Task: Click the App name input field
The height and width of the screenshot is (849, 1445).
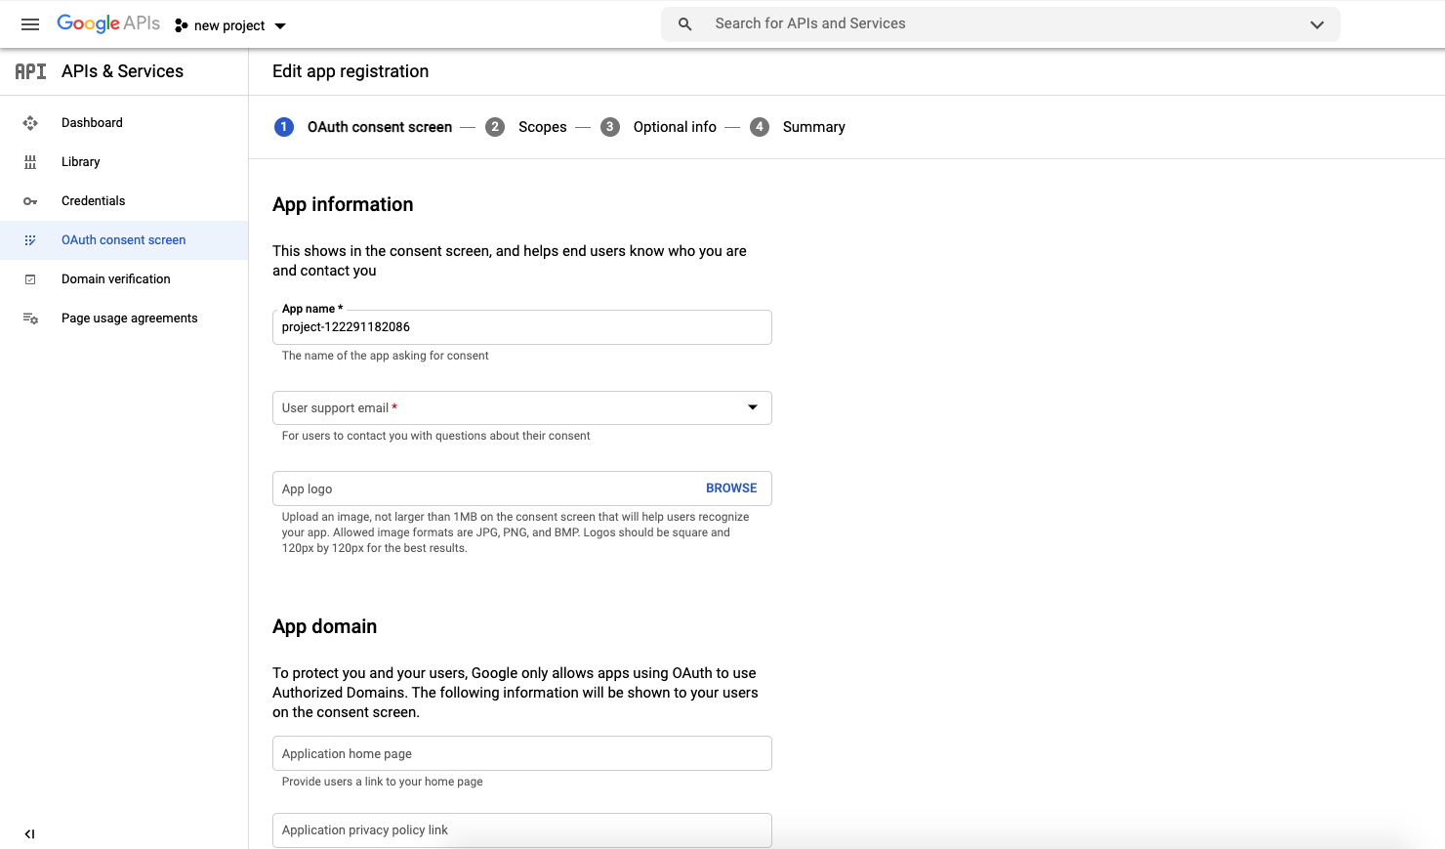Action: 521,327
